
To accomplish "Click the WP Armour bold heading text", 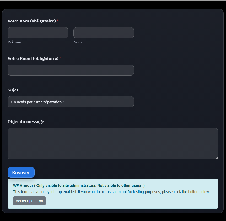I will 79,185.
